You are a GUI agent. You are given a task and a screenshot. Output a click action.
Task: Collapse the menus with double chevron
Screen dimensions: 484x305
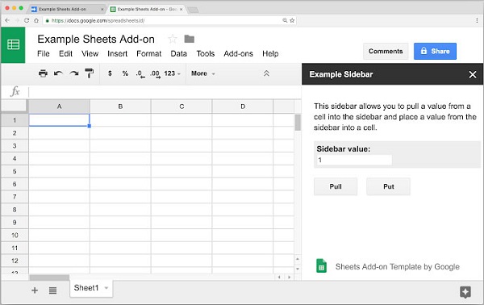(266, 73)
